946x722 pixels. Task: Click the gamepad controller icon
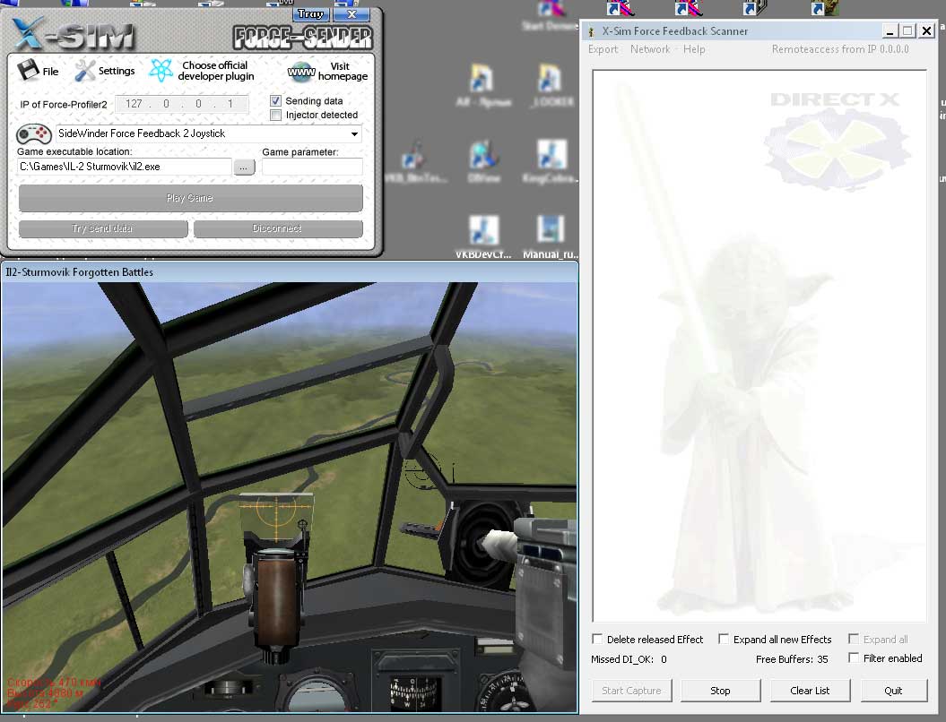[33, 134]
